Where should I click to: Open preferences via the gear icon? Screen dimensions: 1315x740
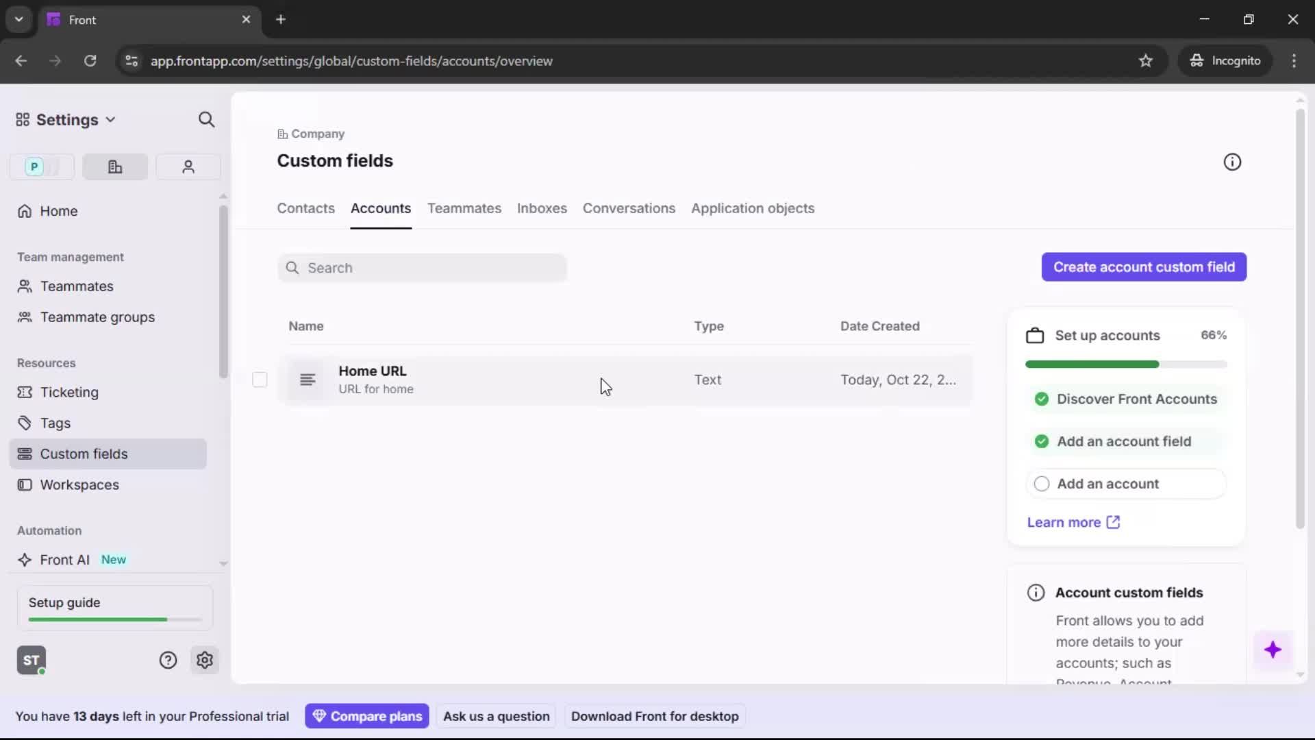(205, 660)
